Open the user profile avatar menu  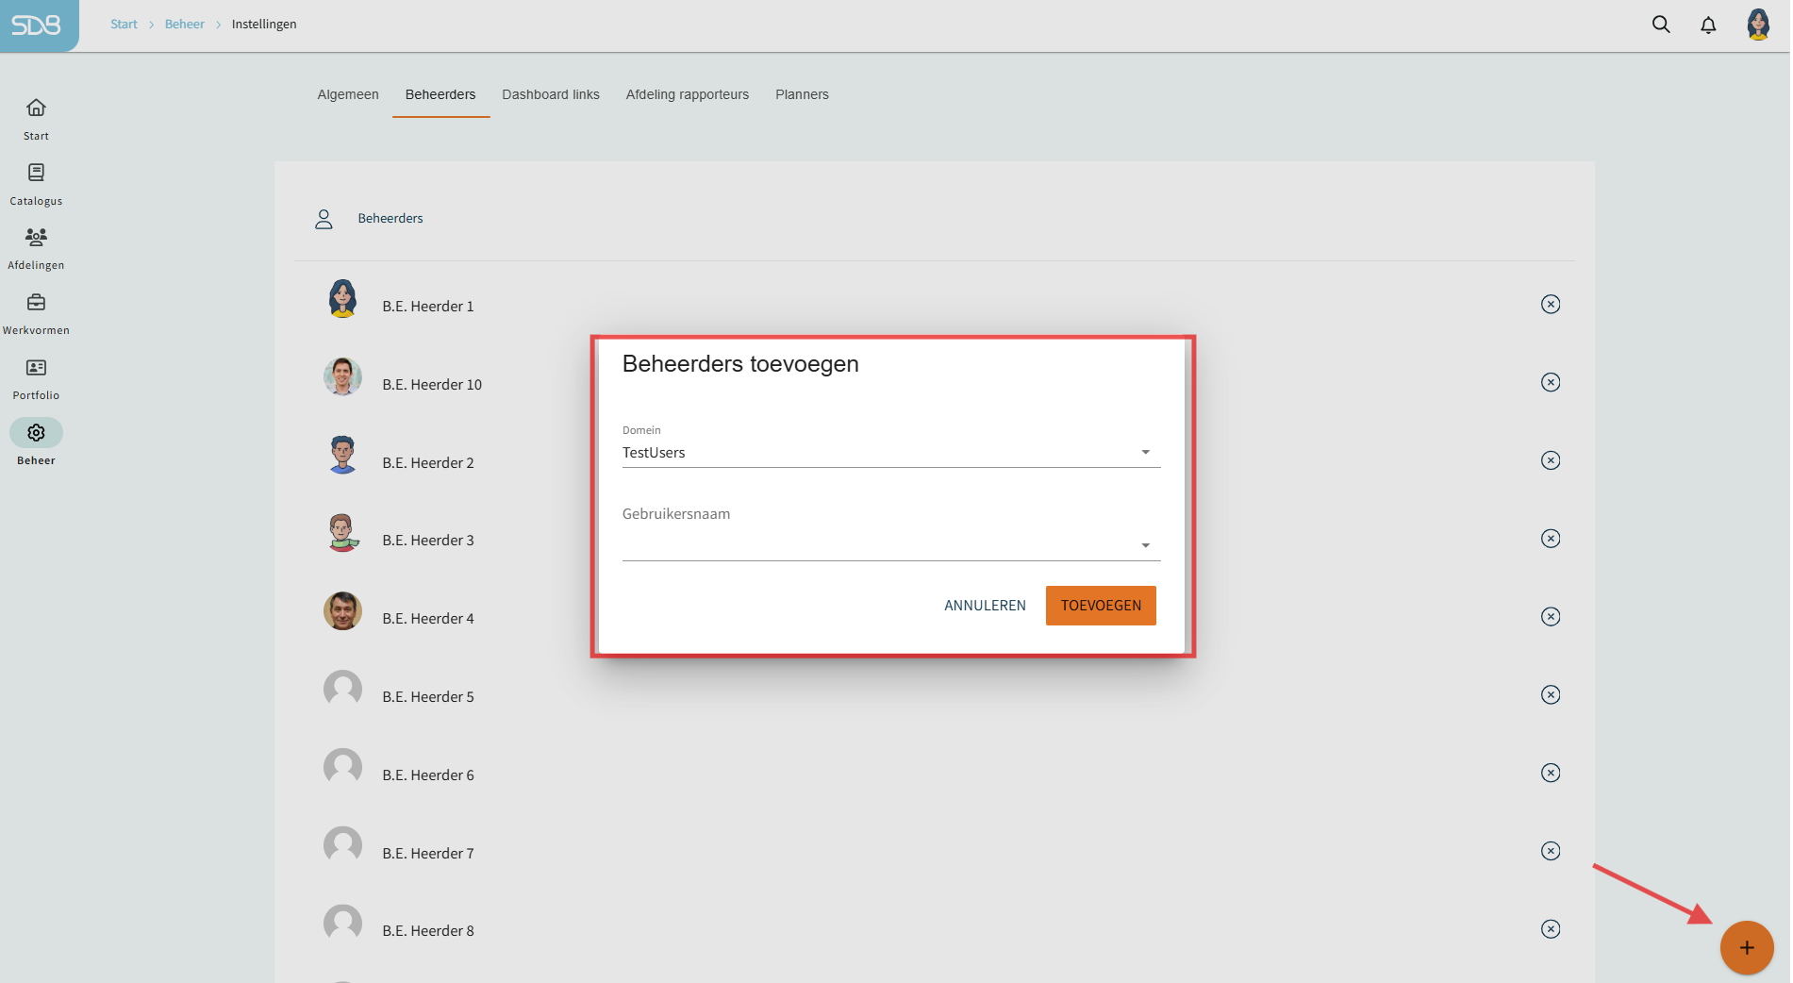click(1757, 25)
